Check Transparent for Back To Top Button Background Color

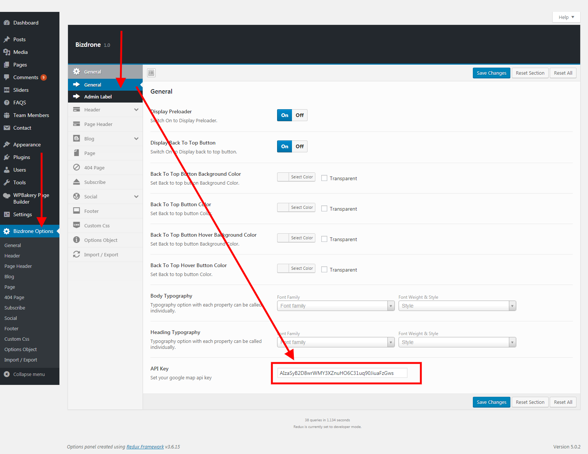click(x=324, y=178)
